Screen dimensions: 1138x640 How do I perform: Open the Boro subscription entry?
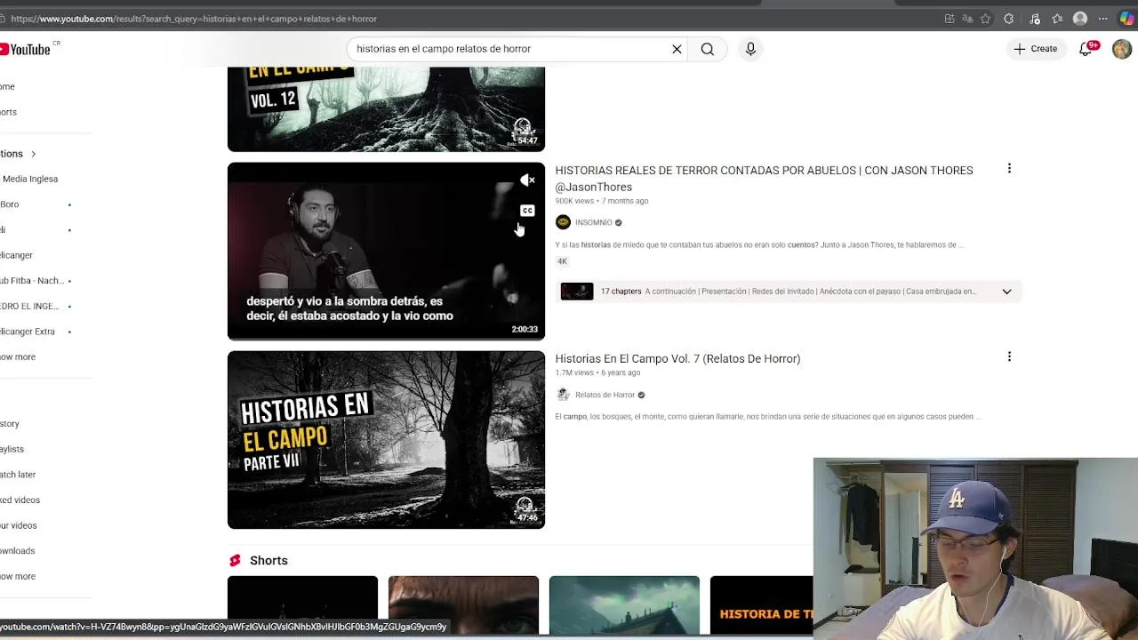click(10, 204)
